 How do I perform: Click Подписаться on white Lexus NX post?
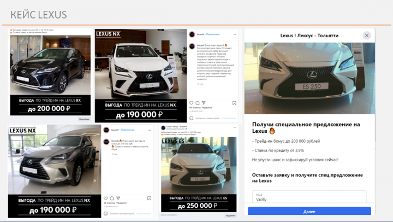(x=213, y=34)
